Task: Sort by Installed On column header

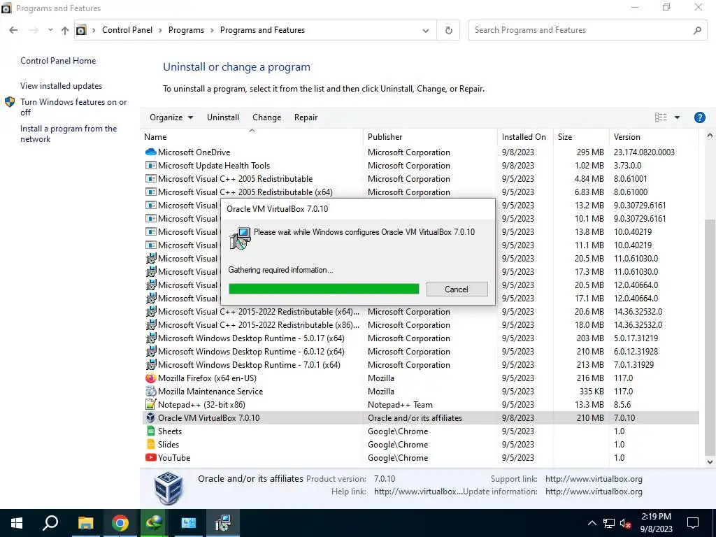Action: tap(524, 137)
